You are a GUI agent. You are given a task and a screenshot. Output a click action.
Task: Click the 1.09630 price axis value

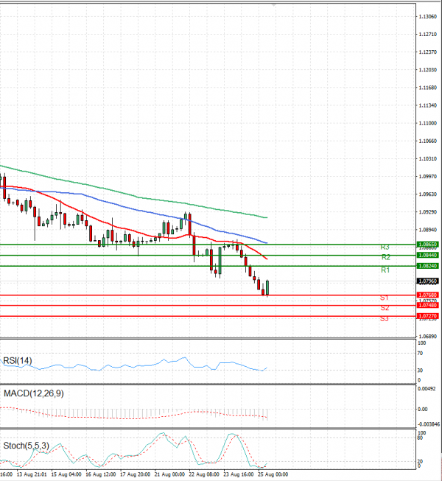(x=427, y=194)
